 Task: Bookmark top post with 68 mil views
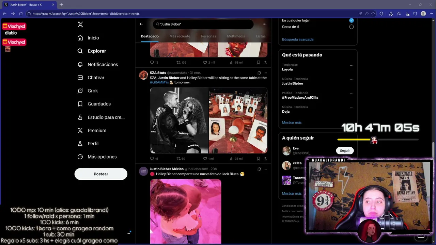(259, 63)
